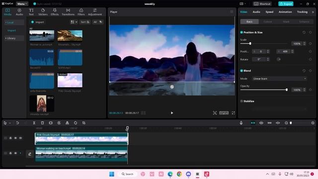Click the Position & Size reset arrow

[x=304, y=32]
